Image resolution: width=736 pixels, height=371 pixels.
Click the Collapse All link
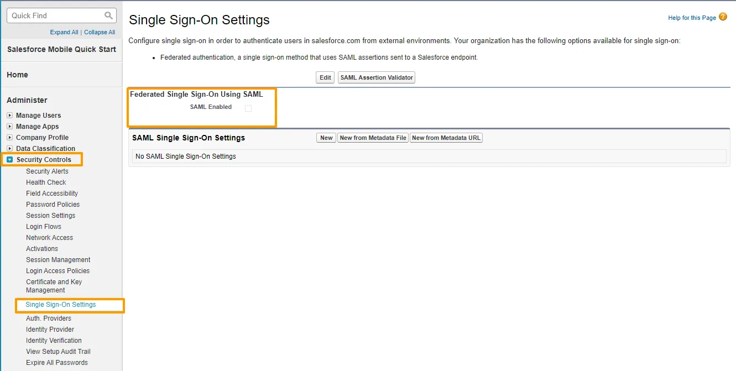pos(100,33)
